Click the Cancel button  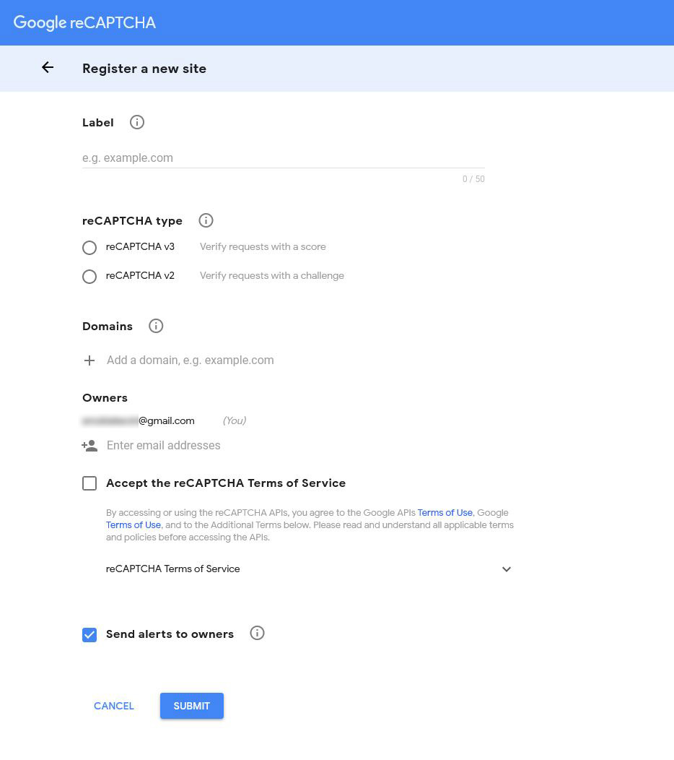pos(114,706)
